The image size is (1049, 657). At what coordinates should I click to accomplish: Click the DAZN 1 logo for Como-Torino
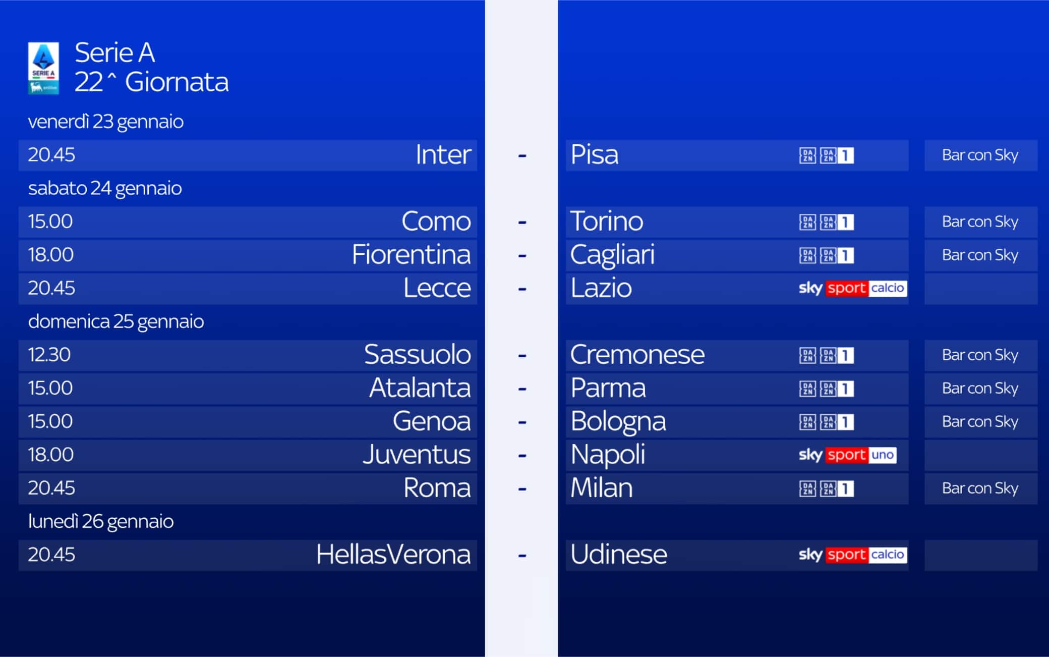837,222
